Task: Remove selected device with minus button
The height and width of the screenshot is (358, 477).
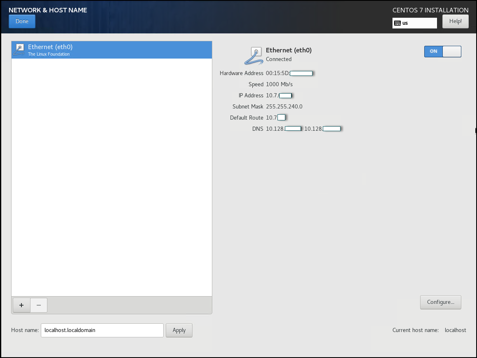Action: pos(39,305)
